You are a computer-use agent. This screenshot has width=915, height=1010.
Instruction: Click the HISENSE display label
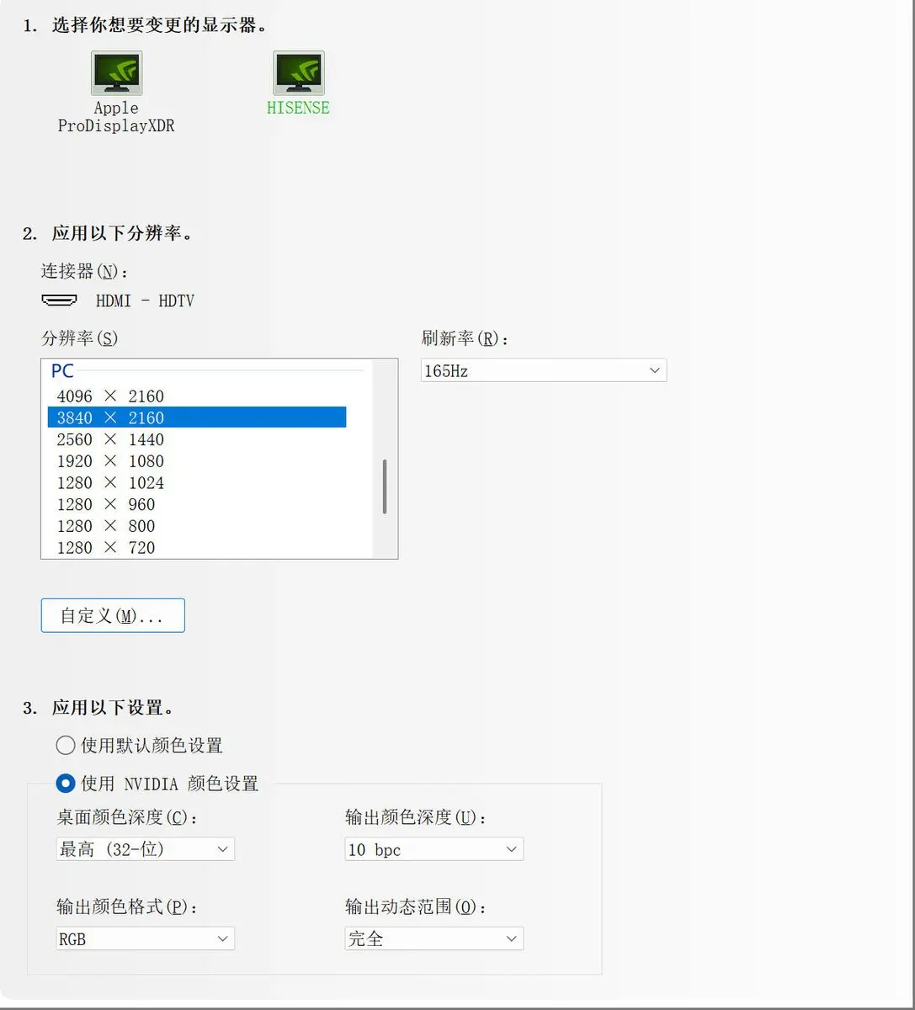[298, 108]
